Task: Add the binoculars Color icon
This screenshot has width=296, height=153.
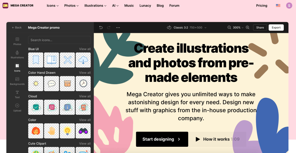Action: coord(83,131)
